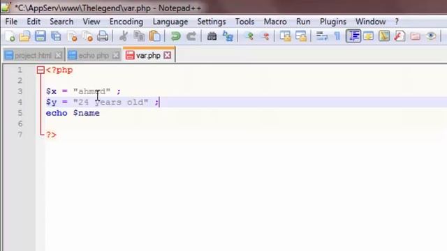
Task: Toggle Word wrap toolbar icon
Action: pos(321,36)
